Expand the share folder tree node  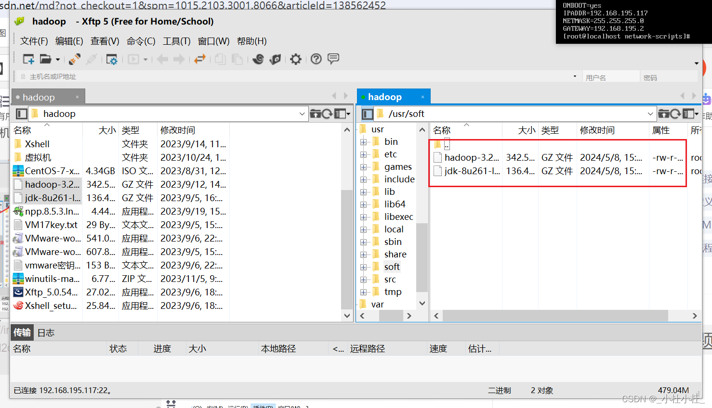click(x=364, y=255)
